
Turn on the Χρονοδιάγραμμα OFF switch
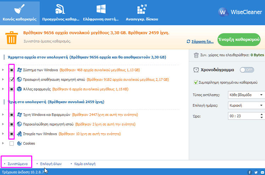point(247,70)
